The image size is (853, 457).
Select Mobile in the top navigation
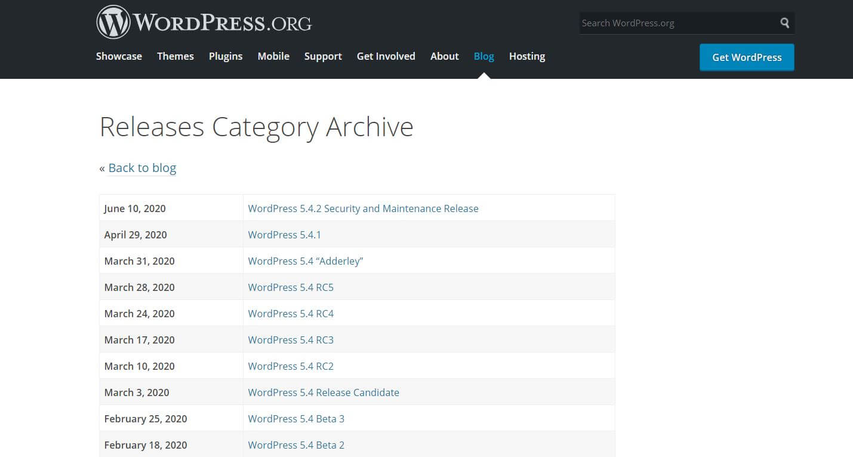pos(273,56)
